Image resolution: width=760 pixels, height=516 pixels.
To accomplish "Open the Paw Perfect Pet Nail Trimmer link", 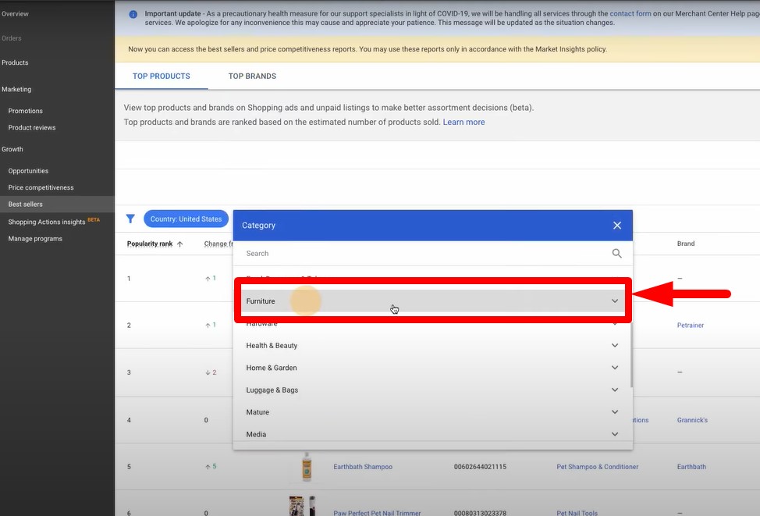I will coord(377,513).
